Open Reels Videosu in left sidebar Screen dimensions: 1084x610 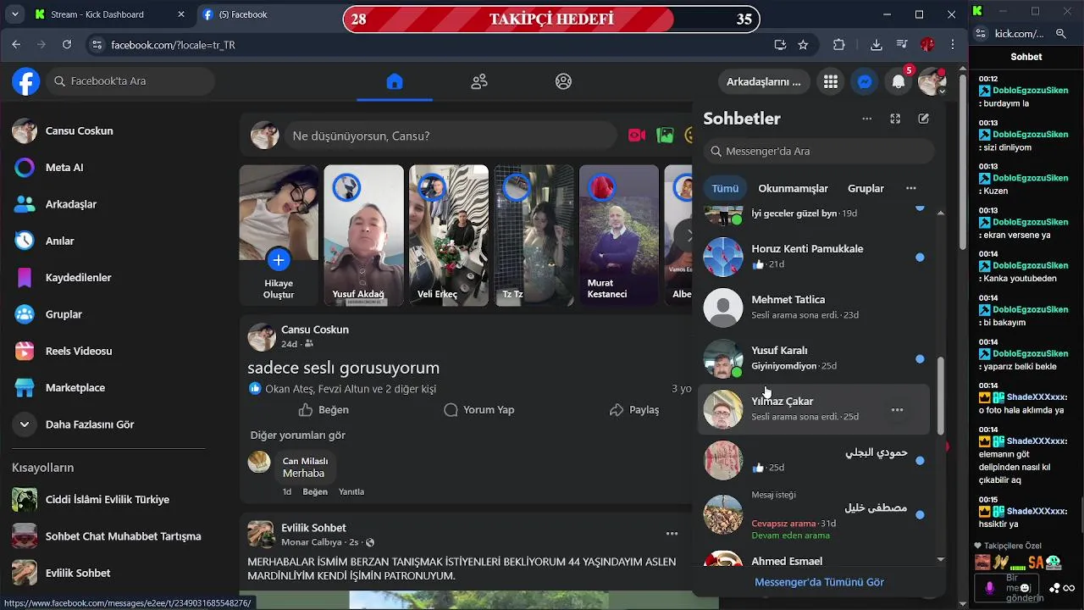pos(108,351)
